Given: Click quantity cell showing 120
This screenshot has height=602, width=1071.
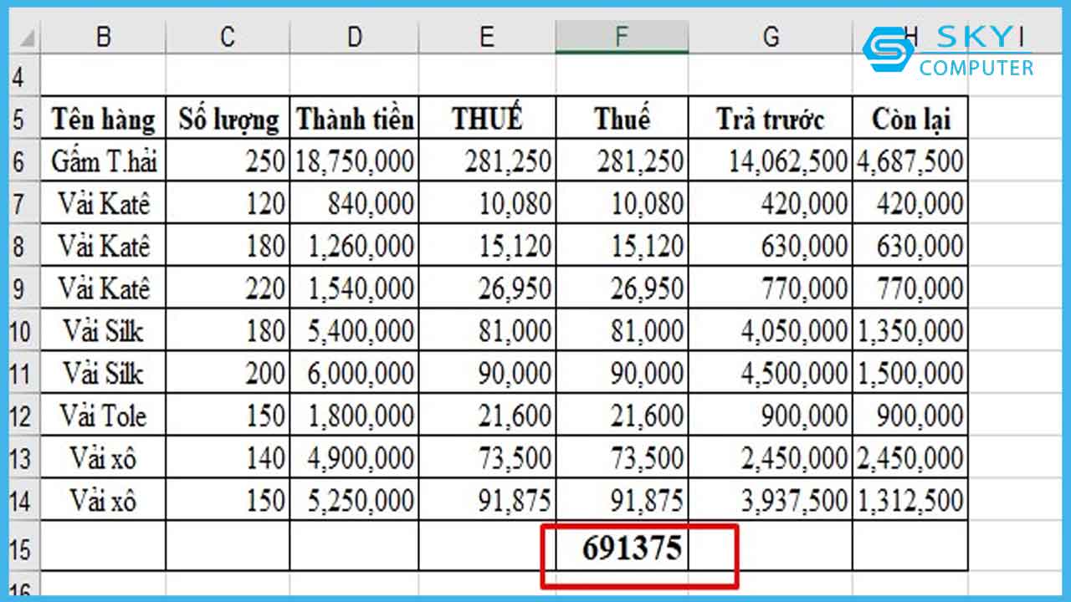Looking at the screenshot, I should [228, 203].
